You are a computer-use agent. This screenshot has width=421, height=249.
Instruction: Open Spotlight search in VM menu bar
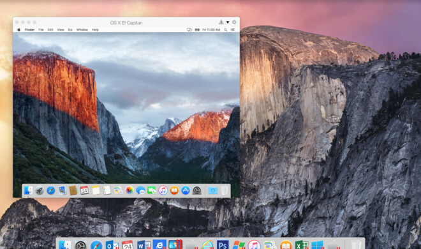pos(226,30)
